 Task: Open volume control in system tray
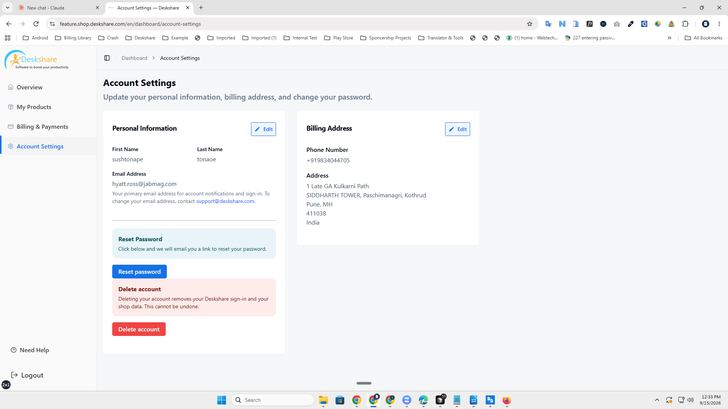(x=690, y=400)
